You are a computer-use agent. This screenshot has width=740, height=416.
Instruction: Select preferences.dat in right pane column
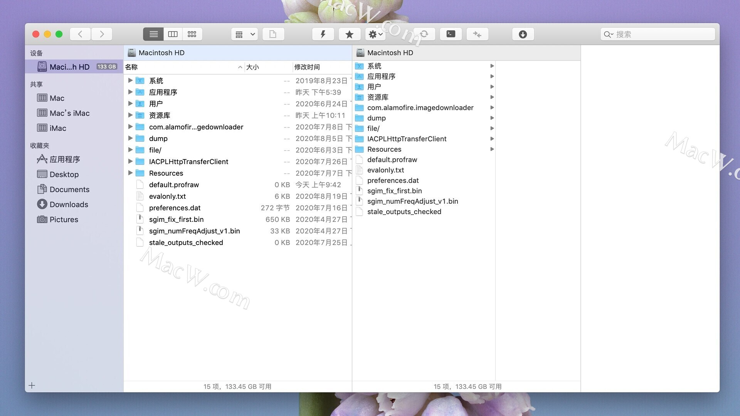(x=424, y=181)
